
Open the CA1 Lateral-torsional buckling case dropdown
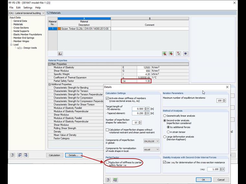(x=27, y=13)
